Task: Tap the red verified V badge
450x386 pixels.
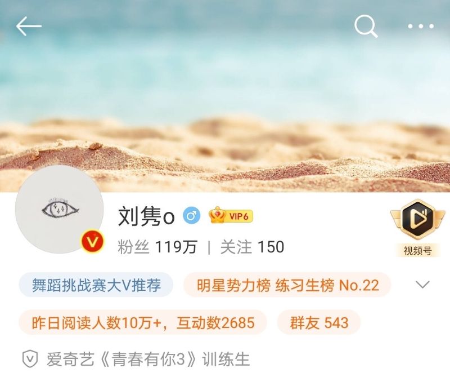Action: point(92,241)
